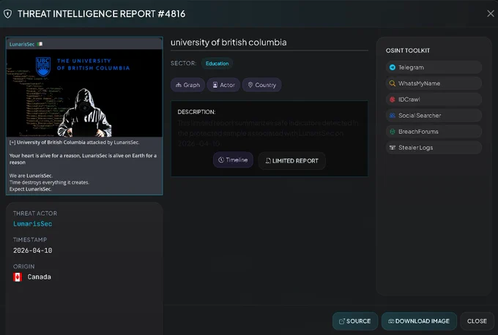The image size is (498, 335).
Task: Click the "DESCRIPTION:" label
Action: [196, 112]
